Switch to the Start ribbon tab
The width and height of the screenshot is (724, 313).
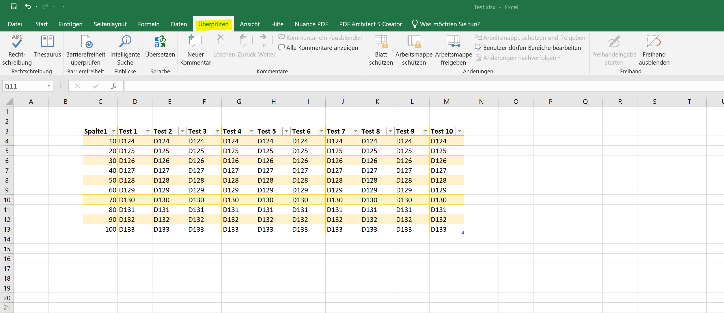(x=42, y=24)
